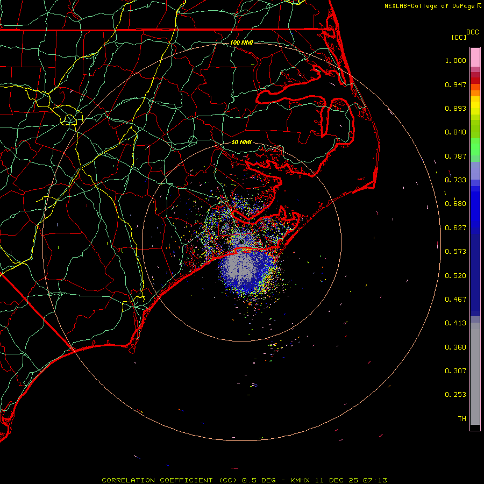This screenshot has height=484, width=484.
Task: Click the 0.733 value on the color scale
Action: [455, 180]
